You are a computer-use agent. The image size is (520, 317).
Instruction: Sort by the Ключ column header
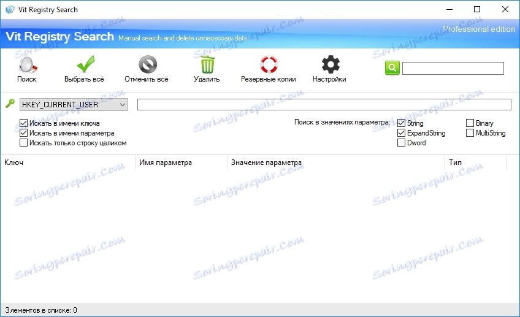pyautogui.click(x=67, y=162)
